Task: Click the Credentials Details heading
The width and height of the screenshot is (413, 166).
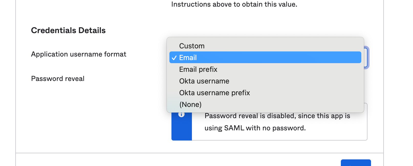Action: (68, 31)
